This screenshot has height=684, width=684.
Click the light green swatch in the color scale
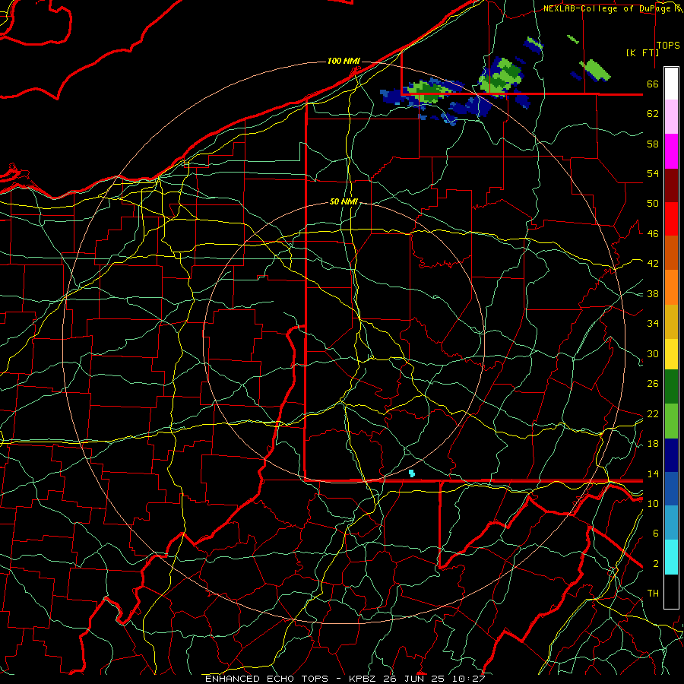point(671,421)
